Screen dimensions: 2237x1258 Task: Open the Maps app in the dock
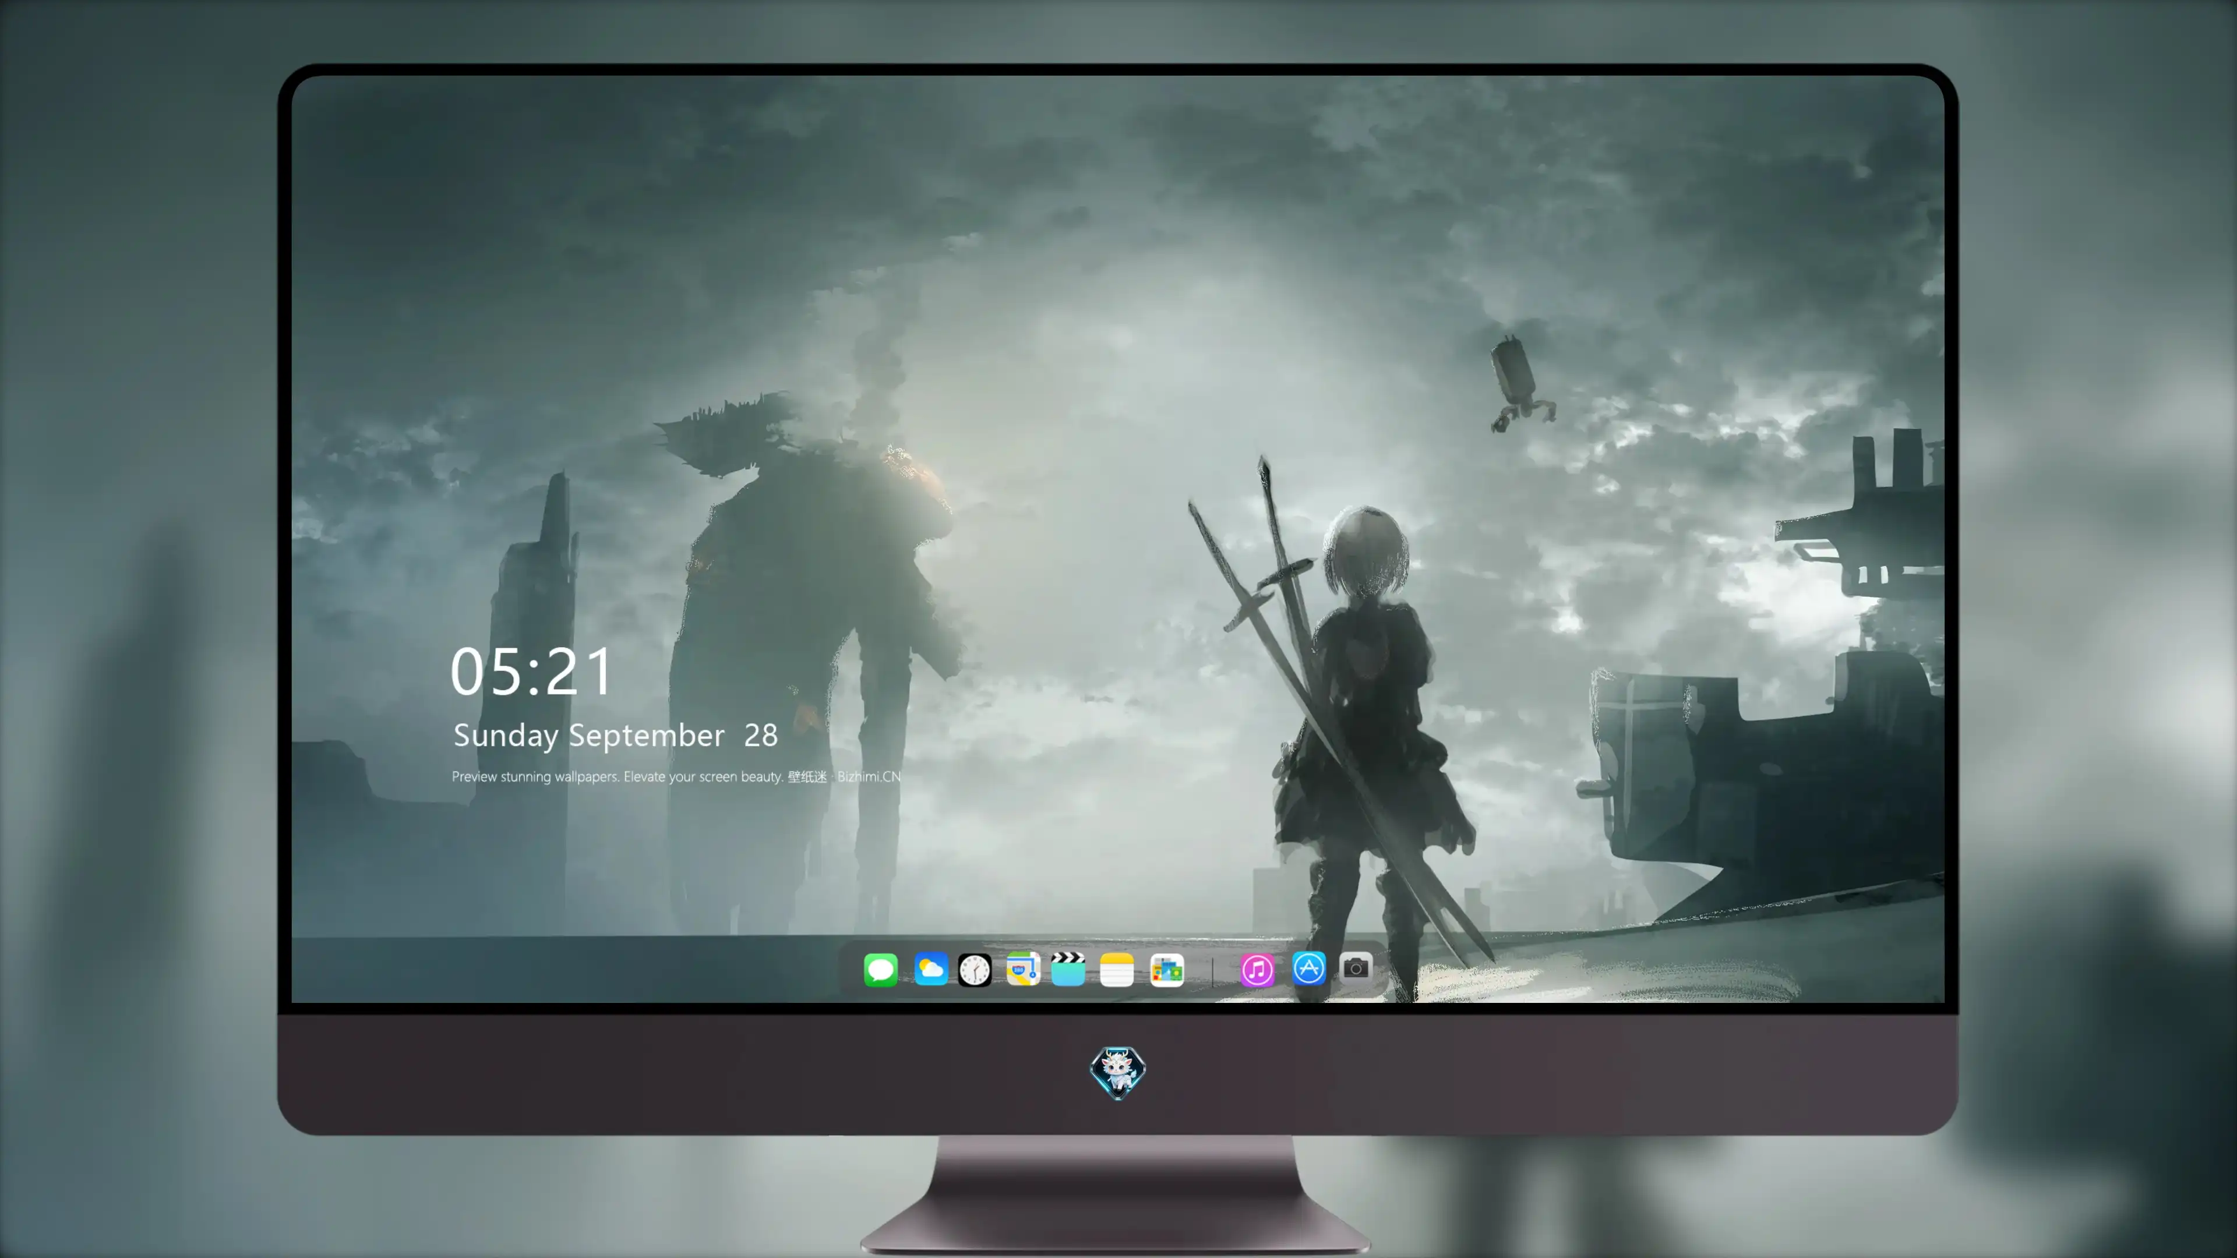(x=1023, y=969)
